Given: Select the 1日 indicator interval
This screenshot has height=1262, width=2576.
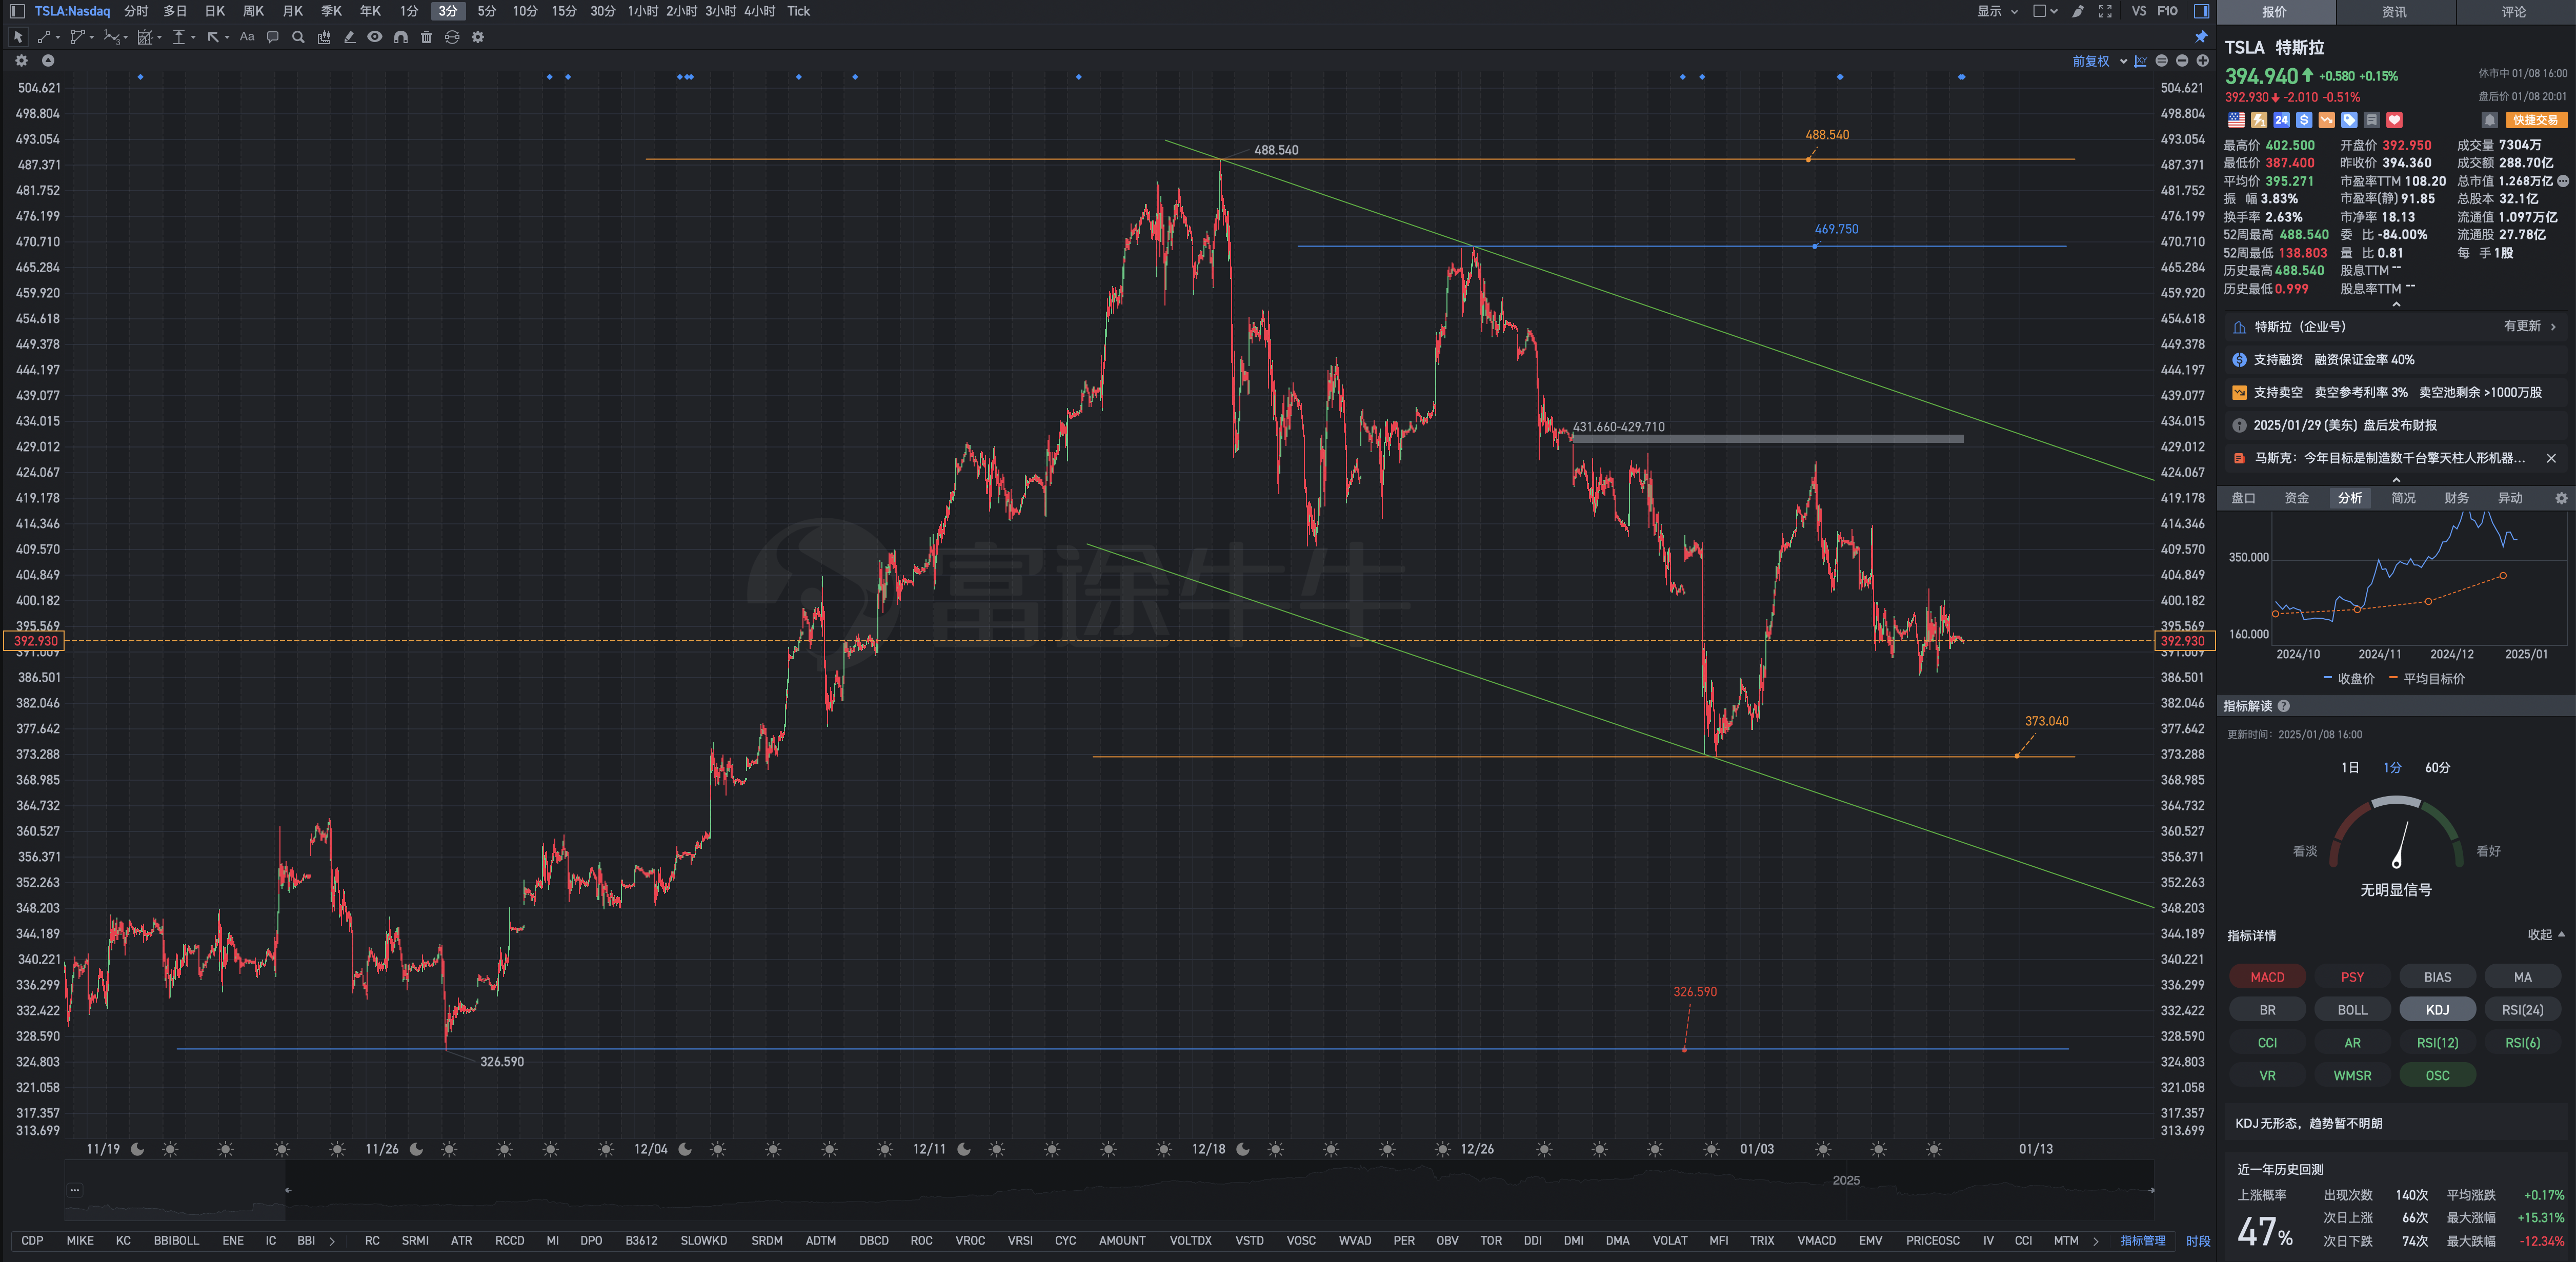Looking at the screenshot, I should click(x=2350, y=767).
